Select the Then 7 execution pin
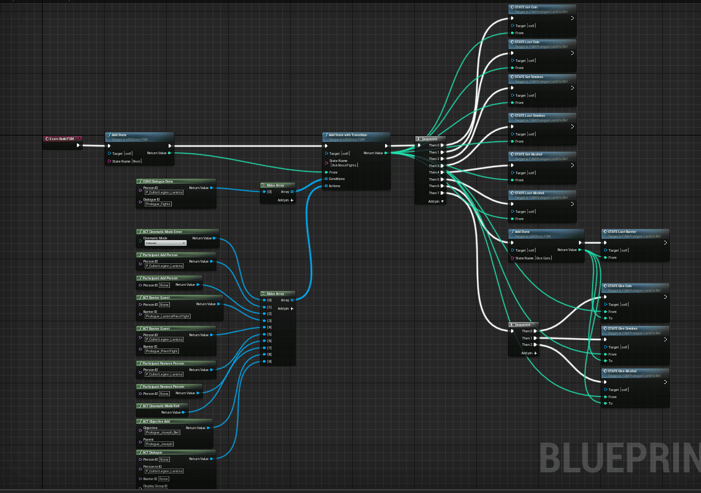 442,193
